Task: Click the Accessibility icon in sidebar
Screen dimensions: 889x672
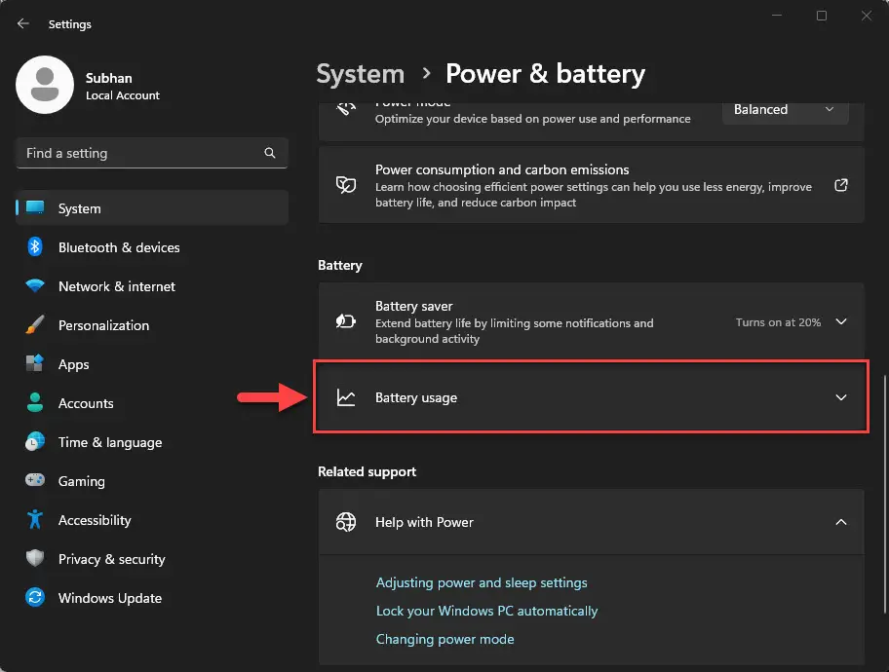Action: click(x=35, y=520)
